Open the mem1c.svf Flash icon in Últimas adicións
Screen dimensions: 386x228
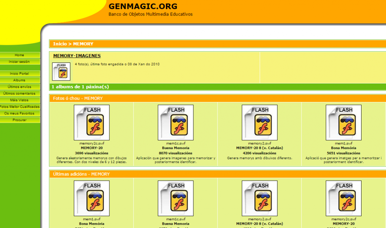pos(176,198)
